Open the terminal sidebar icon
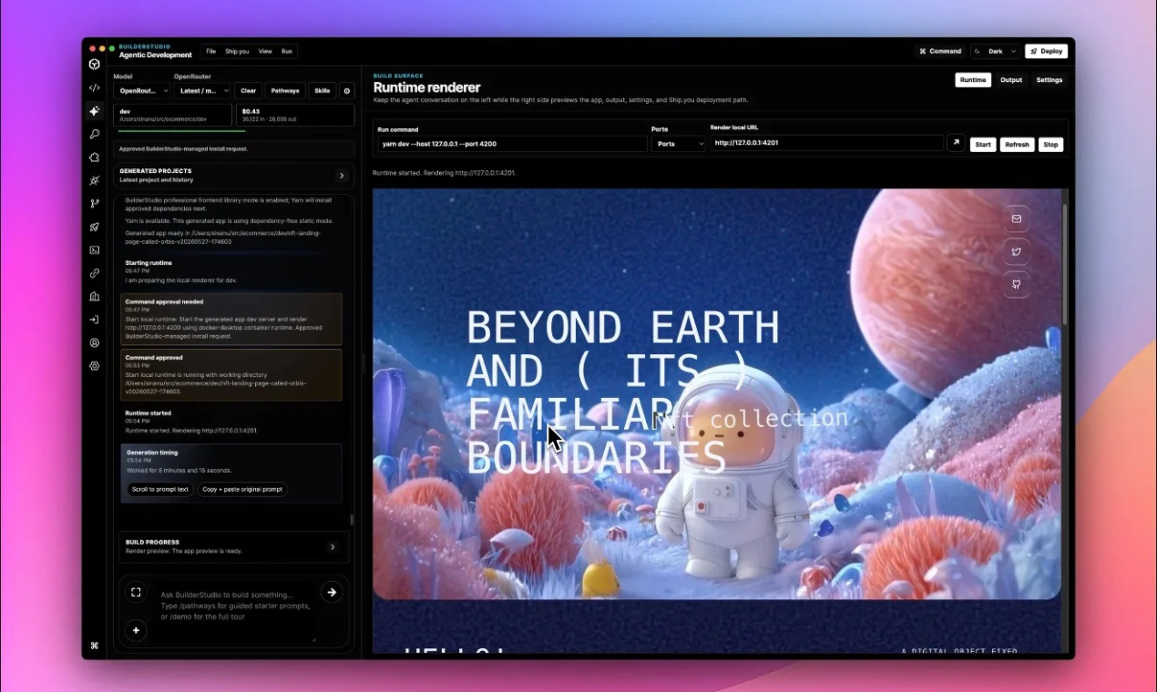The image size is (1157, 692). [94, 249]
